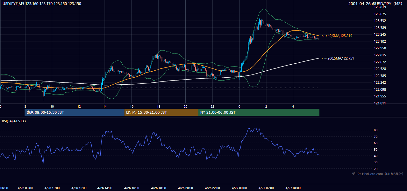Click hour label 18 under the price chart
This screenshot has height=191, width=407.
tap(159, 106)
